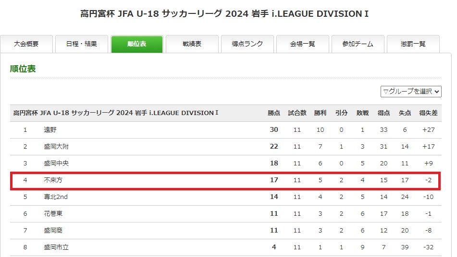457x257 pixels.
Task: Click team name 盛岡大附
Action: click(53, 147)
